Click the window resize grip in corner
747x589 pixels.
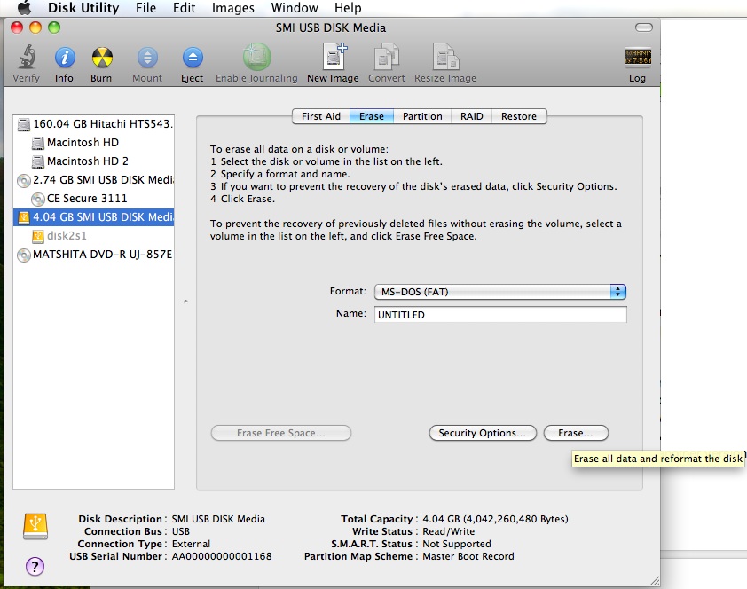[654, 580]
